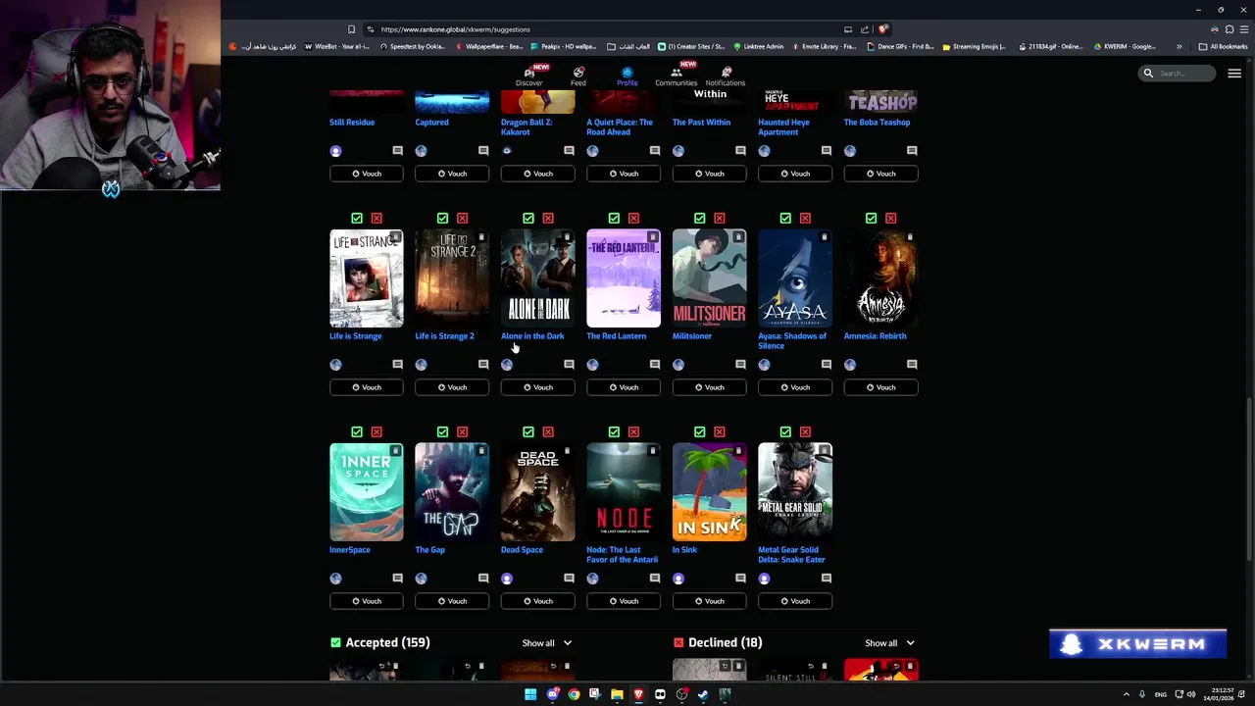The image size is (1255, 706).
Task: Click Declined (18) heading
Action: pos(725,643)
